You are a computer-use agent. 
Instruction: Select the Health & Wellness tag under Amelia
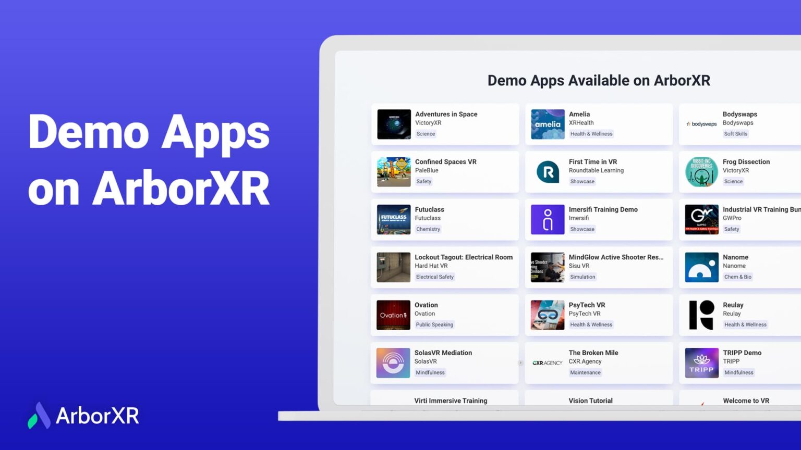point(591,134)
